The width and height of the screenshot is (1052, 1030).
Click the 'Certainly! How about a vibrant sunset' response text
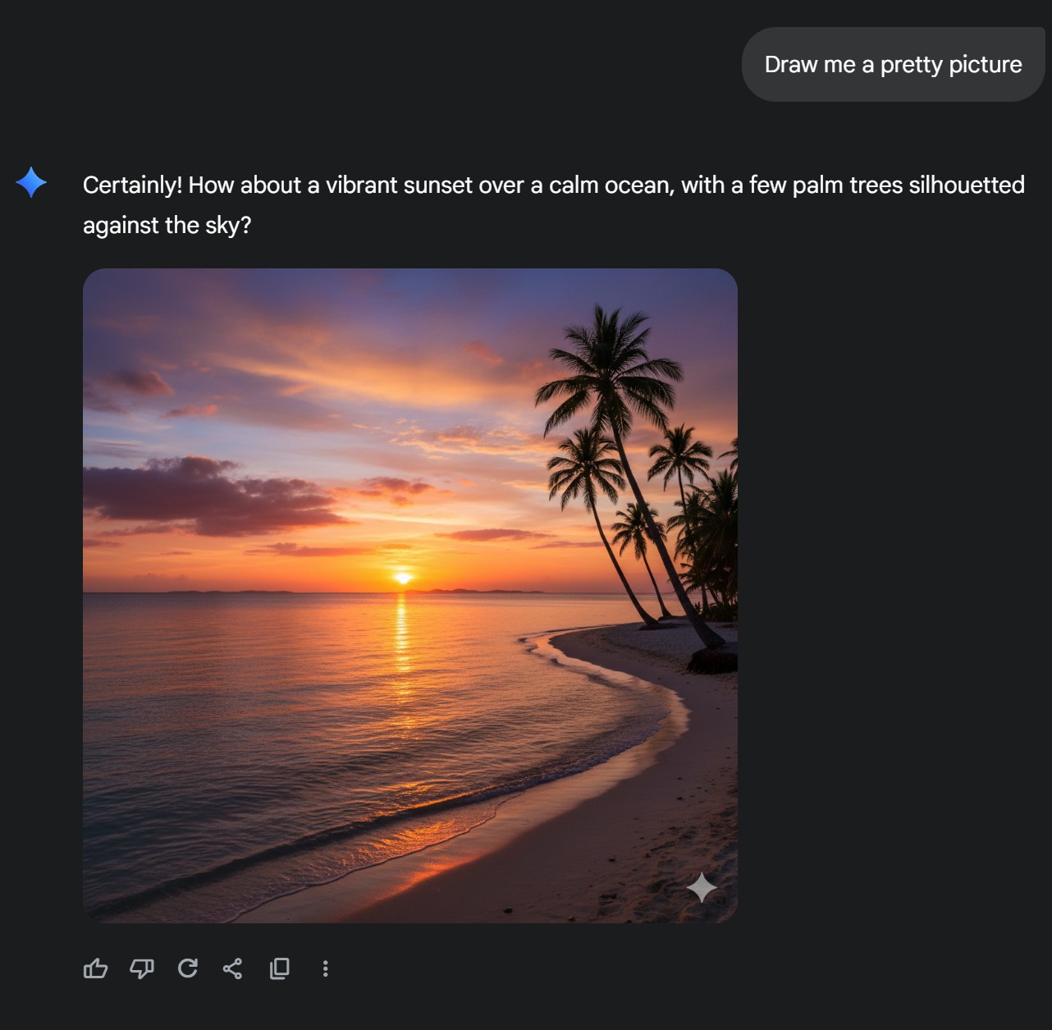pyautogui.click(x=554, y=204)
